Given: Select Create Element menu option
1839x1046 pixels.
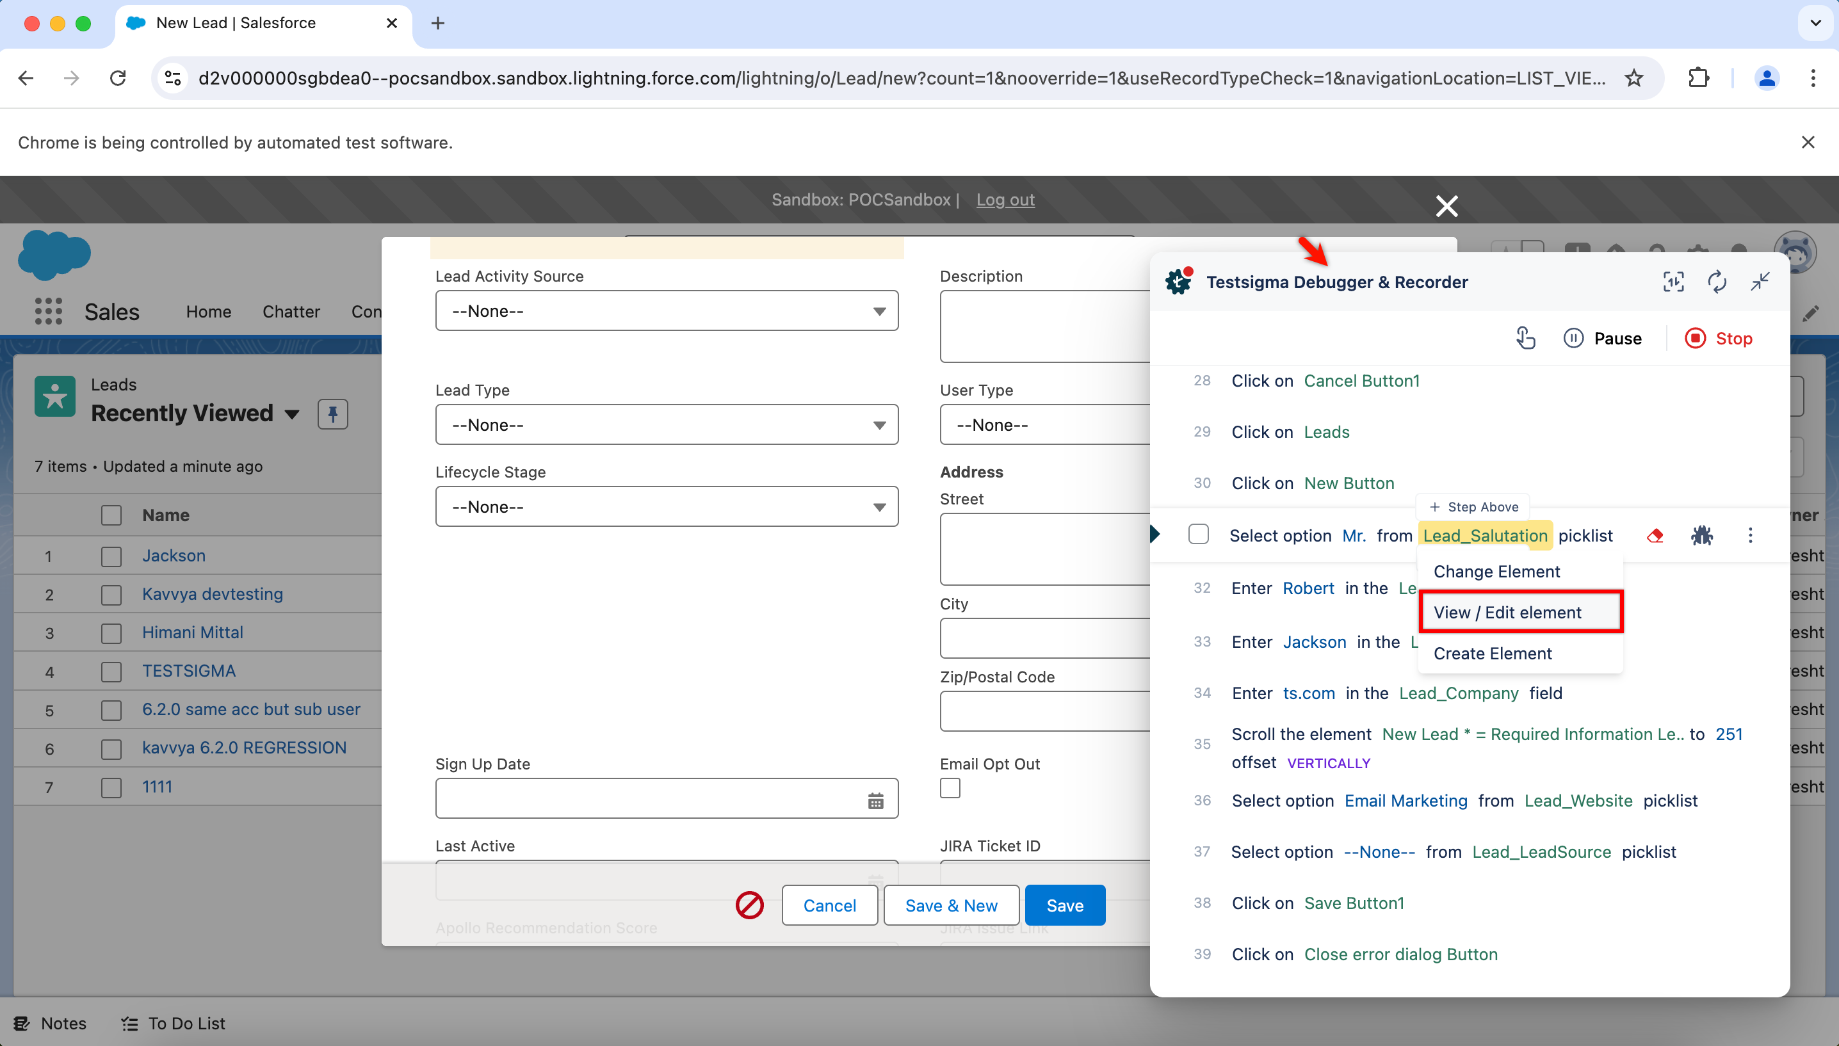Looking at the screenshot, I should point(1493,653).
